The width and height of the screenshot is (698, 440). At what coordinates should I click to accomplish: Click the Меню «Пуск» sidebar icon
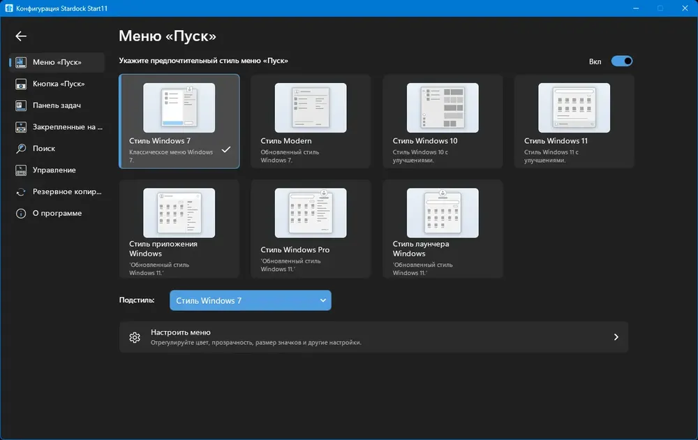point(21,62)
